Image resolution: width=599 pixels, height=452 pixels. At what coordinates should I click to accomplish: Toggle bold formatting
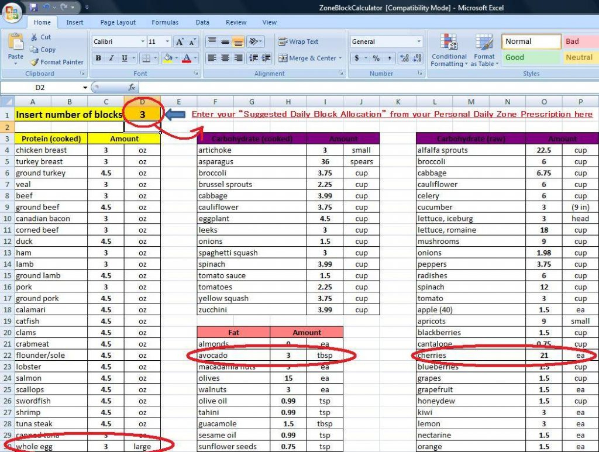98,58
